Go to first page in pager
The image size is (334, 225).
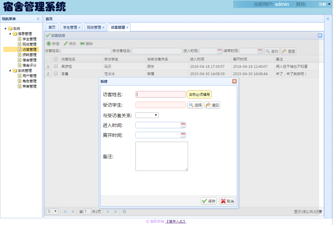point(65,212)
